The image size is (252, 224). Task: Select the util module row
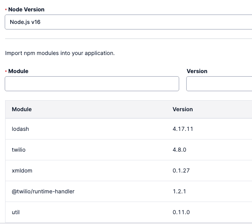[16, 212]
